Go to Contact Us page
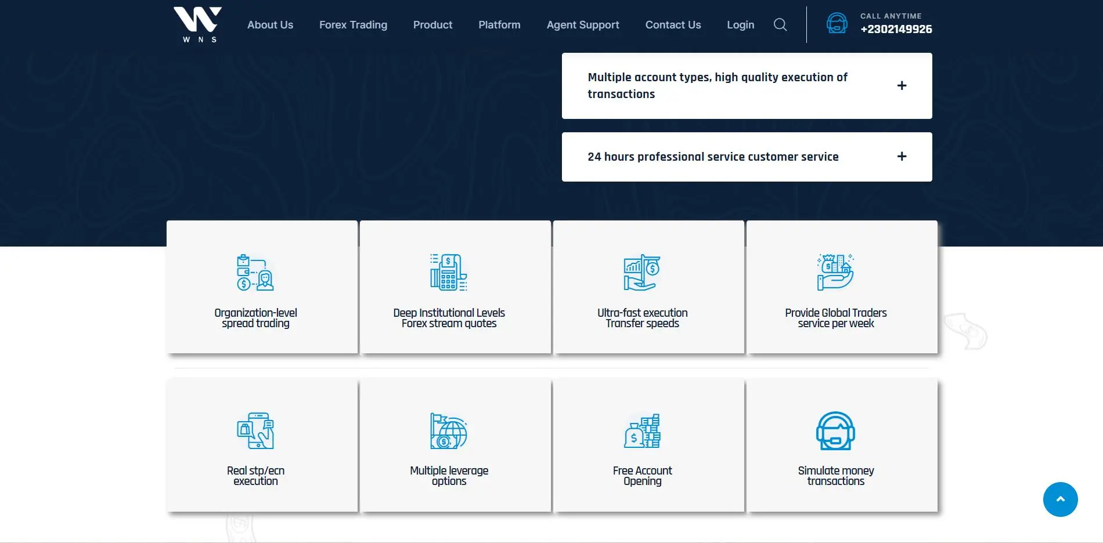 673,25
